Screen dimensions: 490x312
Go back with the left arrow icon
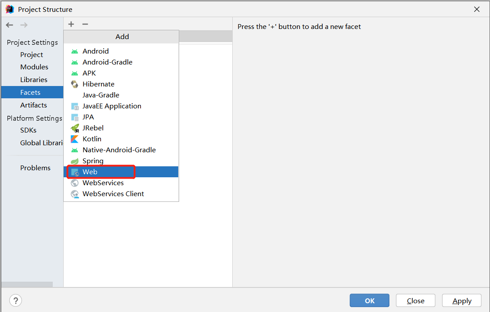click(x=10, y=25)
